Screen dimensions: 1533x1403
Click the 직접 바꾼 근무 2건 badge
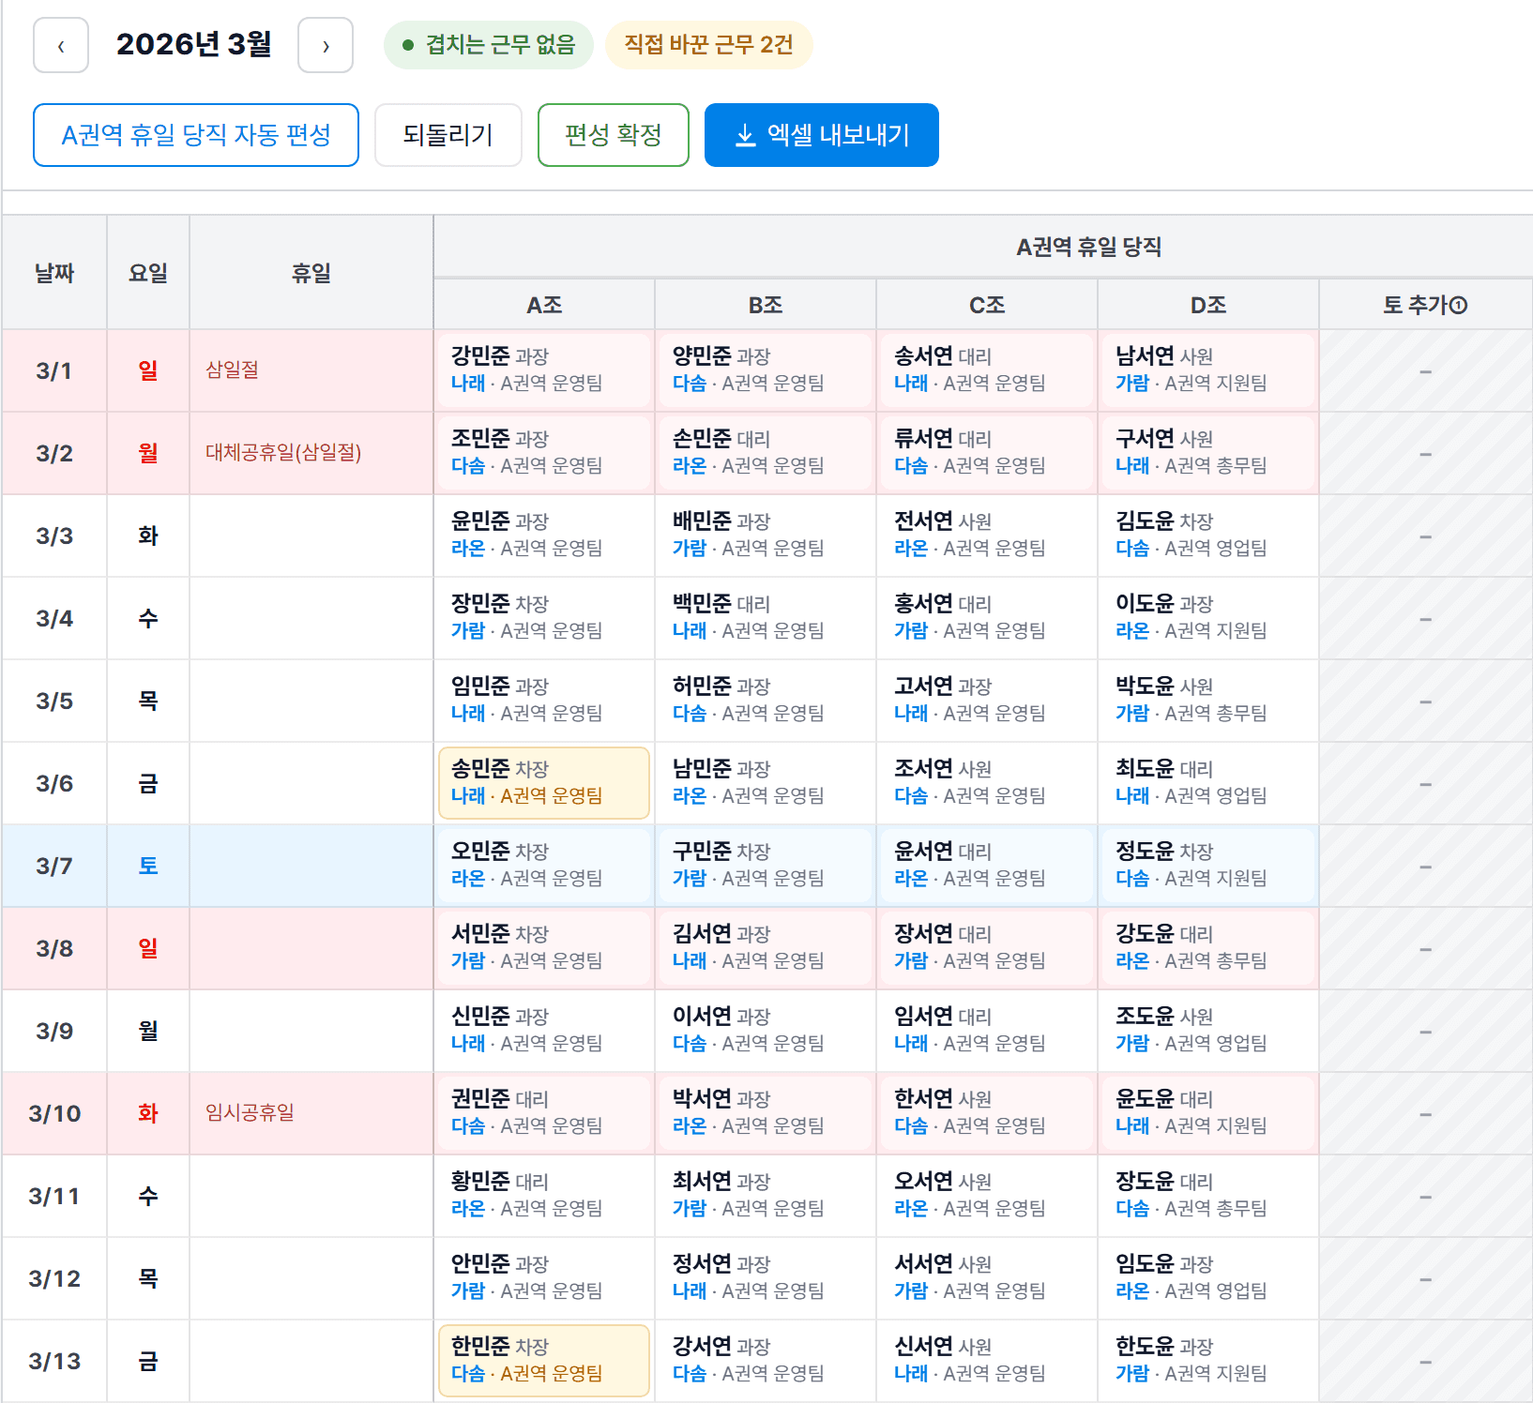[709, 45]
